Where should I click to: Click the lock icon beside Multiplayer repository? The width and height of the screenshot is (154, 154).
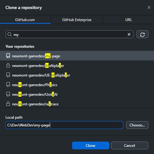point(8,65)
